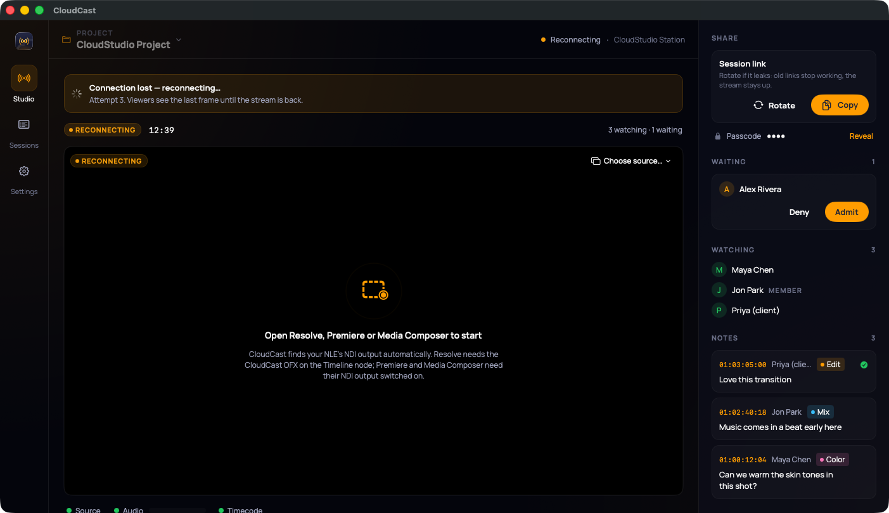Click the NOTES section header
The image size is (889, 513).
[725, 338]
